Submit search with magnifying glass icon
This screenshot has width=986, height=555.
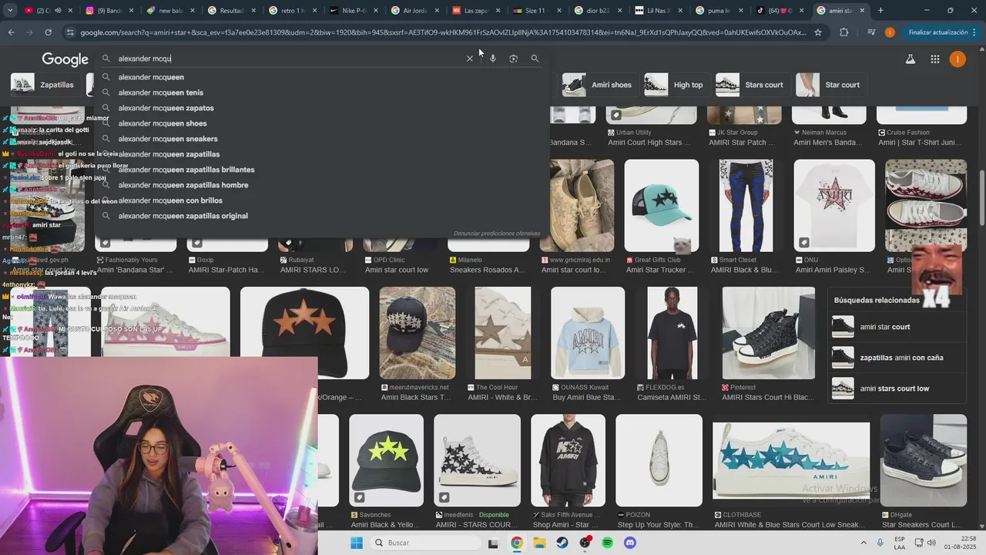click(x=535, y=59)
